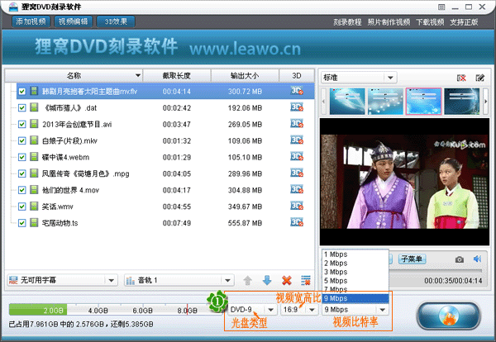Open the 标准 menu template dropdown
The height and width of the screenshot is (342, 496).
click(359, 78)
